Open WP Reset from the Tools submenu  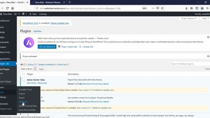click(23, 102)
